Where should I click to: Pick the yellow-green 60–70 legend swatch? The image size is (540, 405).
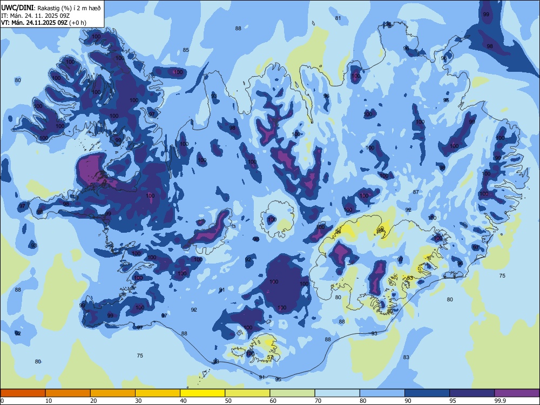[x=292, y=393]
